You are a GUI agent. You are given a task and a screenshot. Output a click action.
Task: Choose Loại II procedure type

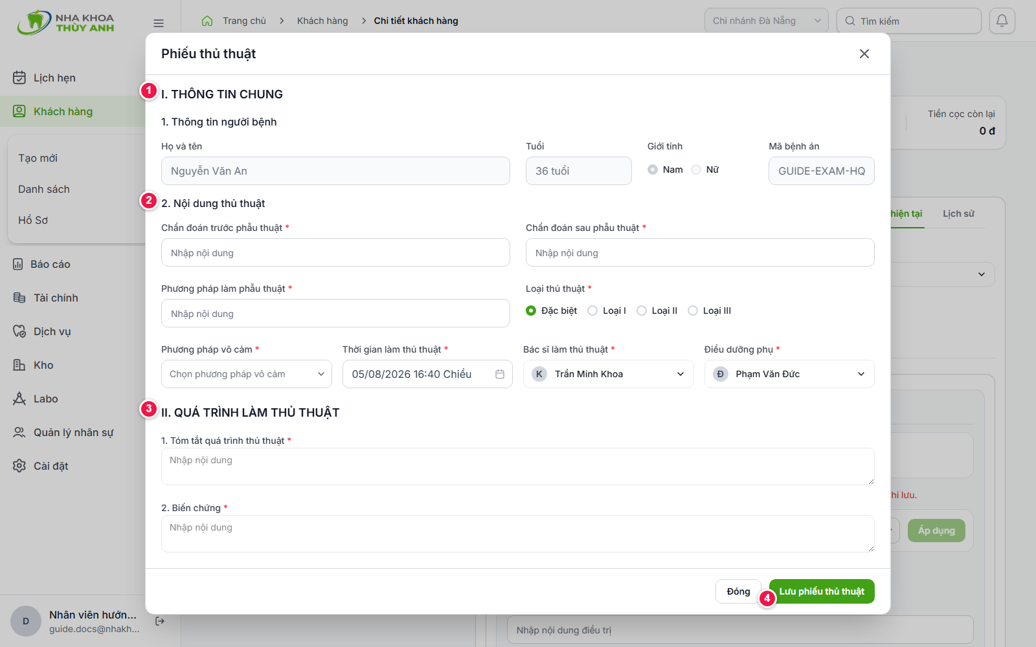642,311
